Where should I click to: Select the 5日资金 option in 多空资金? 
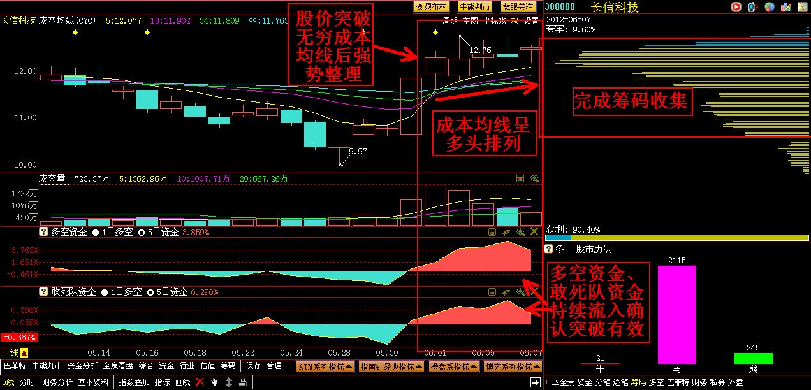click(158, 232)
